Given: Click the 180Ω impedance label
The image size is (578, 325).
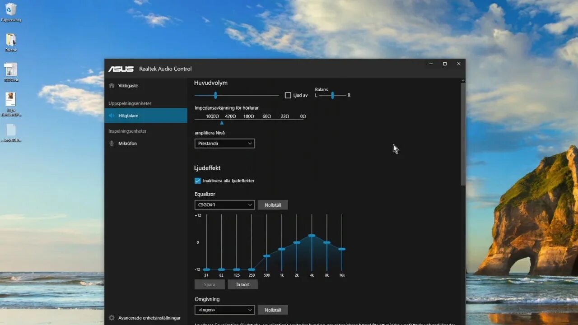Looking at the screenshot, I should click(x=248, y=116).
